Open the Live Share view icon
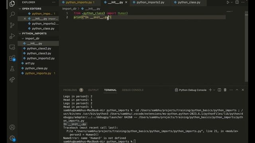Screen dimensions: 255x143 [12, 79]
